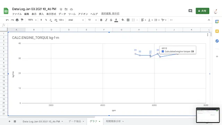Add a new sheet

tap(9, 121)
